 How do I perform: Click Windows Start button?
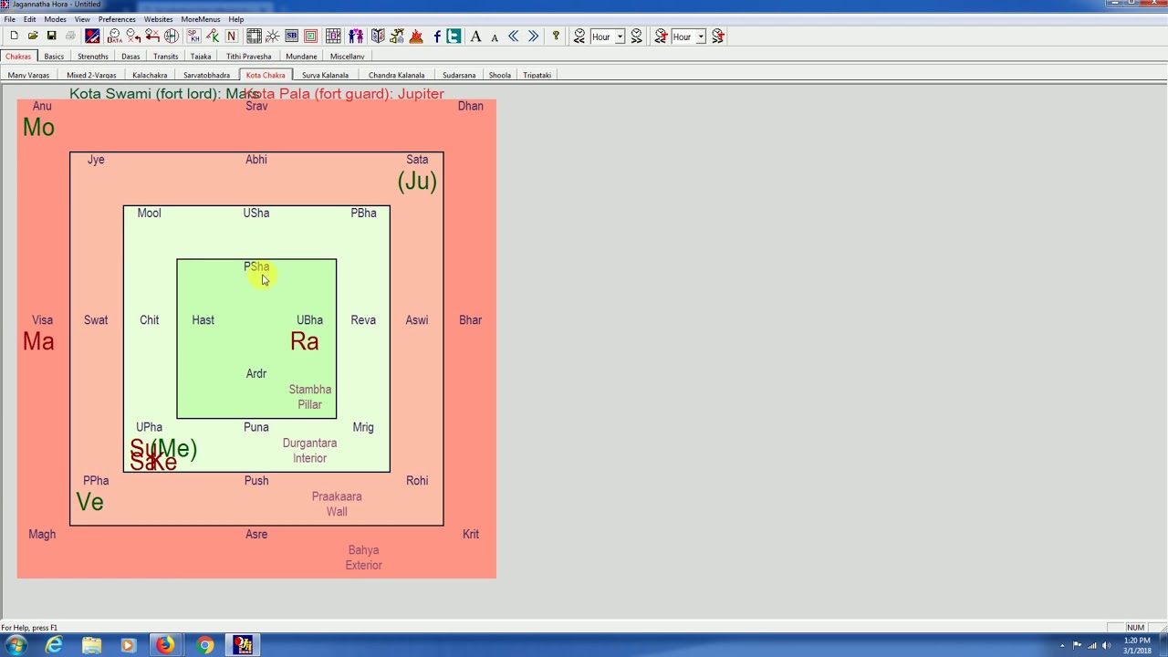[16, 645]
